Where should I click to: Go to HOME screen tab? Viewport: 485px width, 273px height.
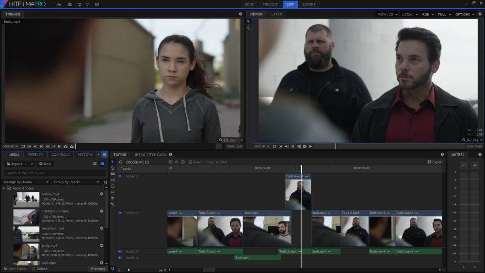[x=249, y=4]
